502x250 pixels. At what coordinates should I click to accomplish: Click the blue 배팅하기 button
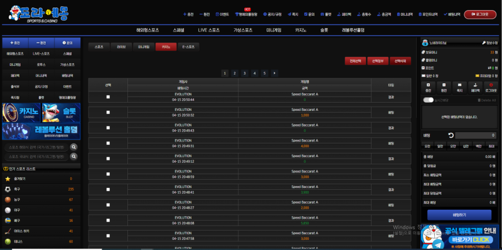click(x=459, y=215)
